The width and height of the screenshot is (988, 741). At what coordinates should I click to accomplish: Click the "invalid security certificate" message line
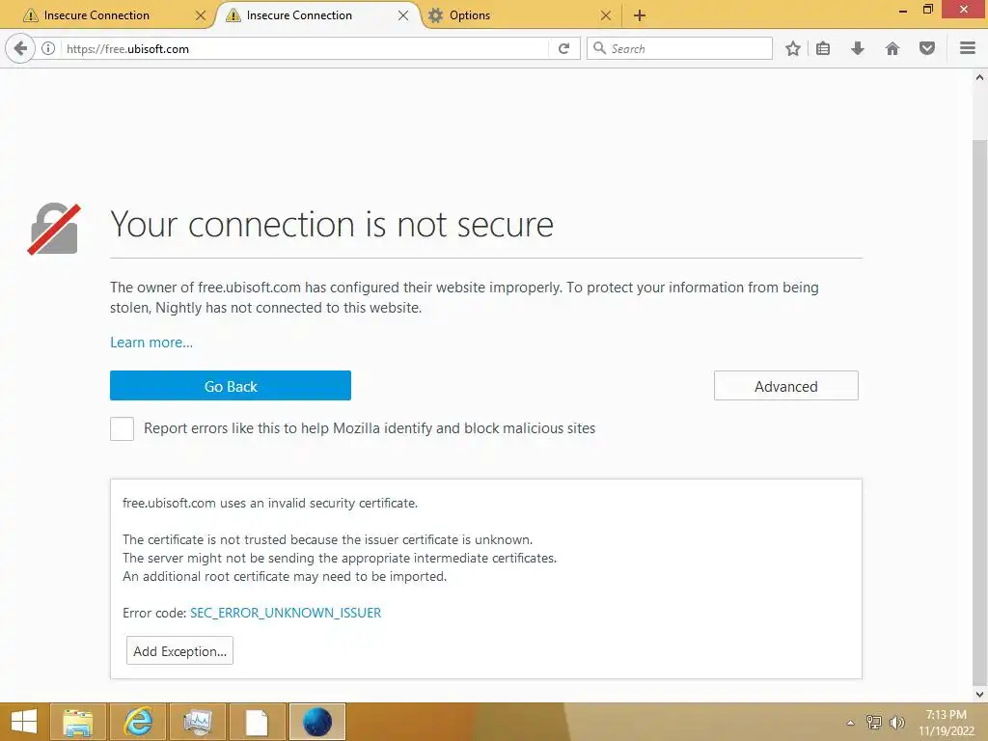[x=270, y=503]
